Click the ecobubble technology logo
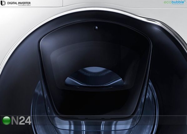This screenshot has height=134, width=187. [x=175, y=2]
